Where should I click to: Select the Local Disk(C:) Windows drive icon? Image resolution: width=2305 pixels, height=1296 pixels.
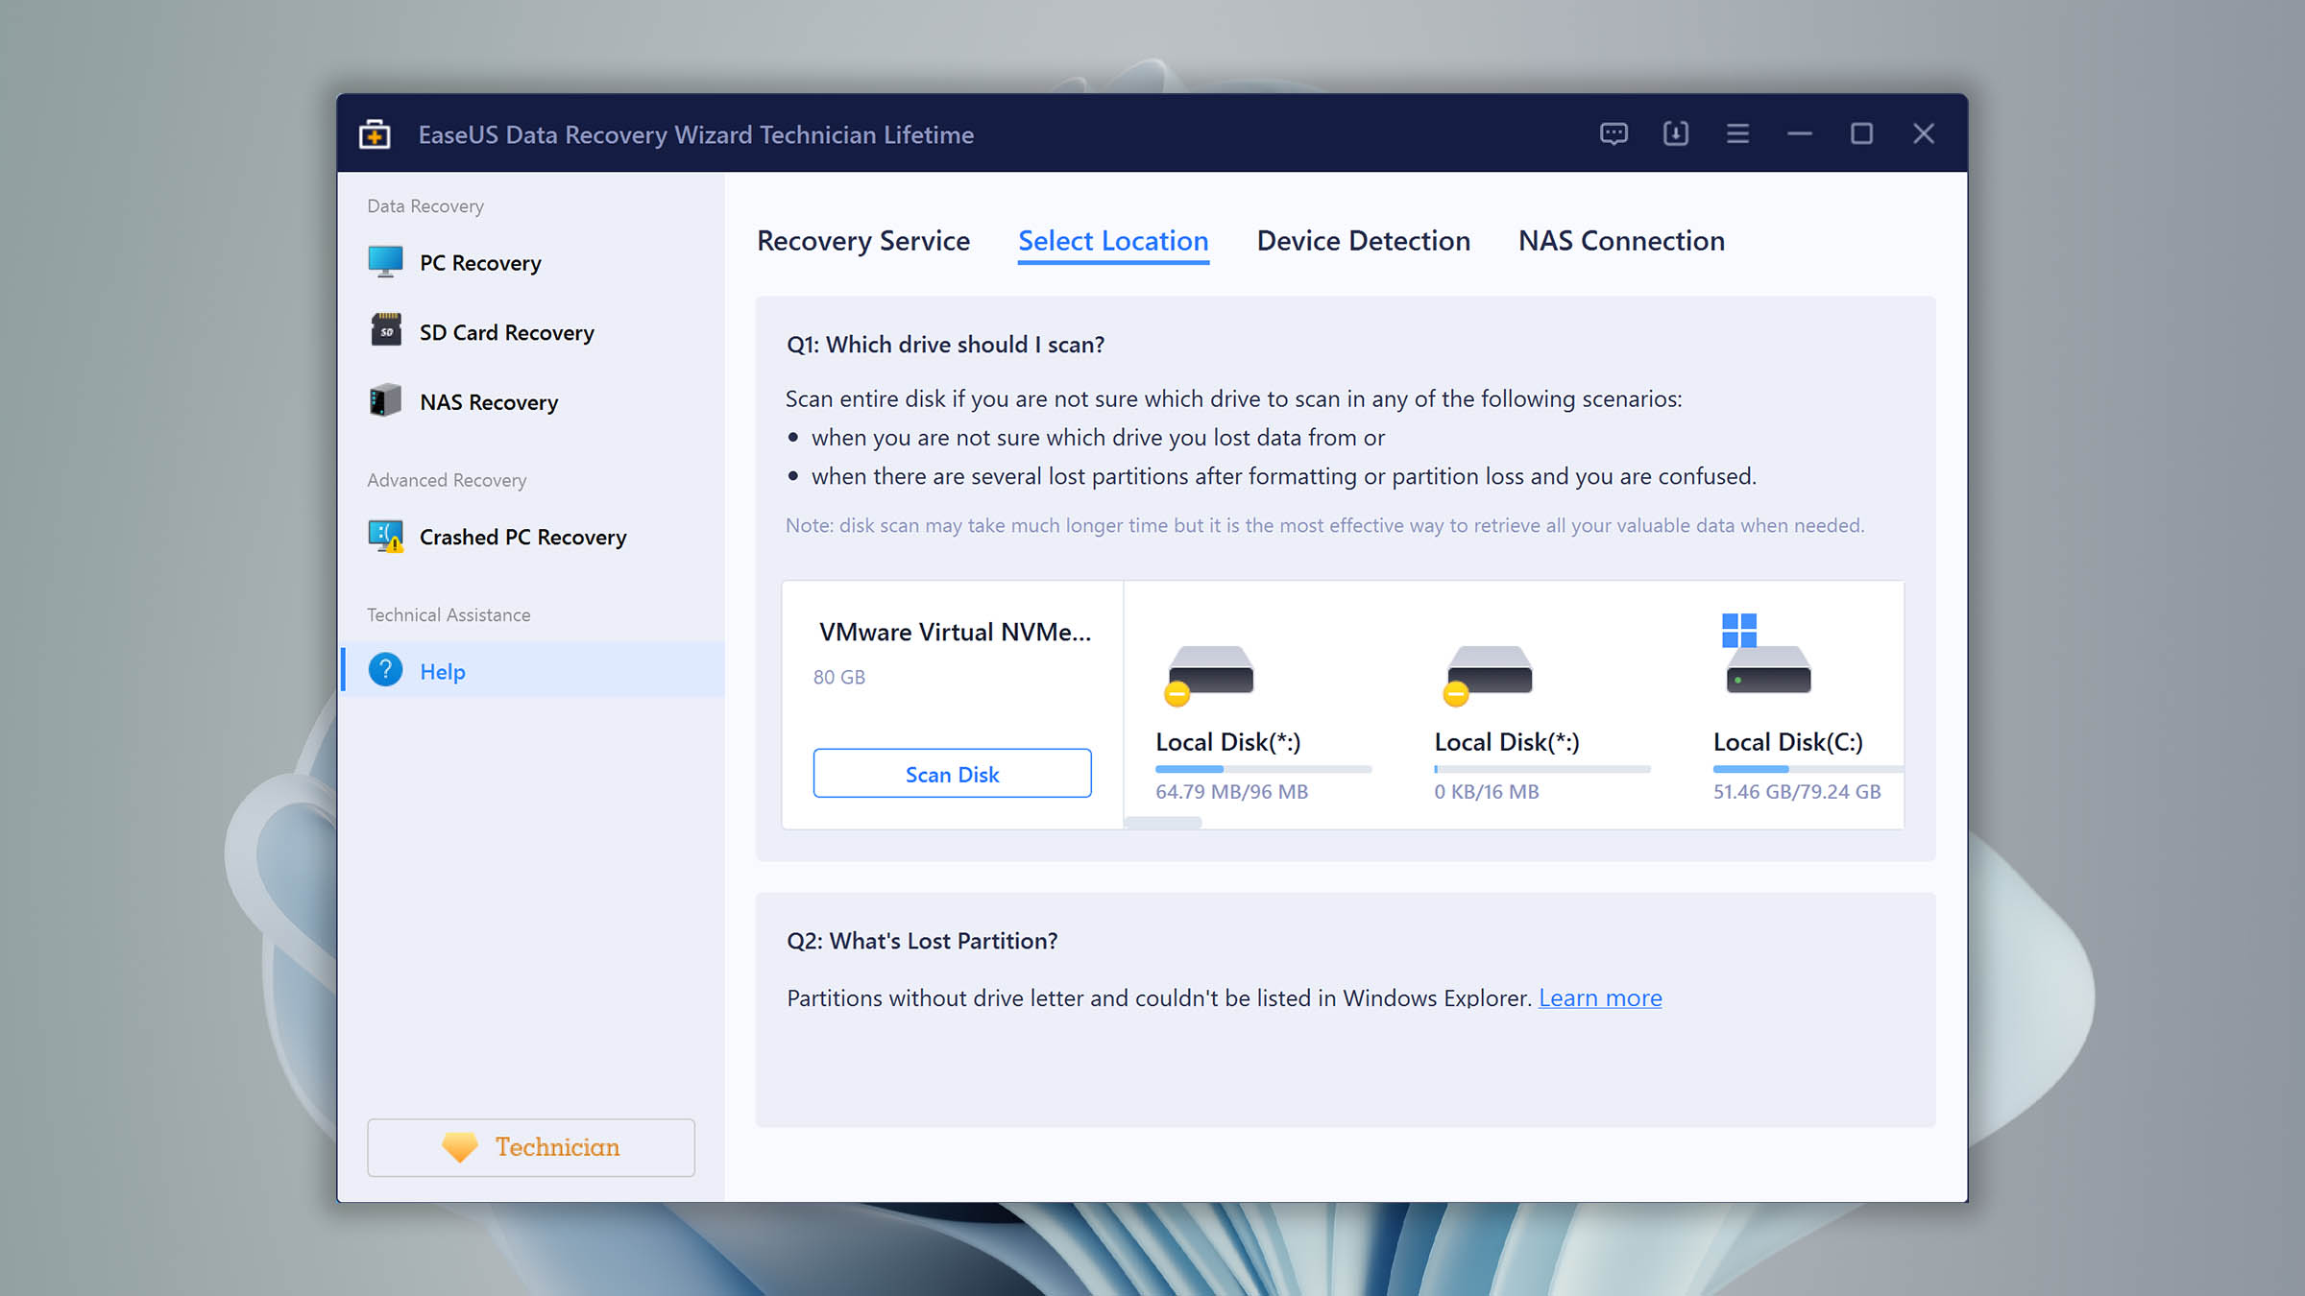coord(1766,655)
